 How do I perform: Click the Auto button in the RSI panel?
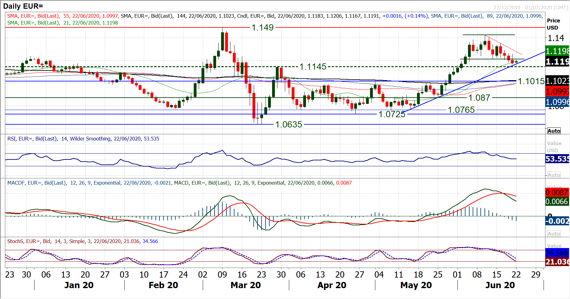click(x=554, y=175)
